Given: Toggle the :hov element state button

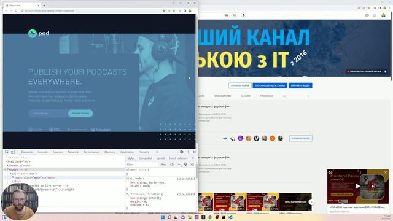Looking at the screenshot, I should tap(164, 165).
